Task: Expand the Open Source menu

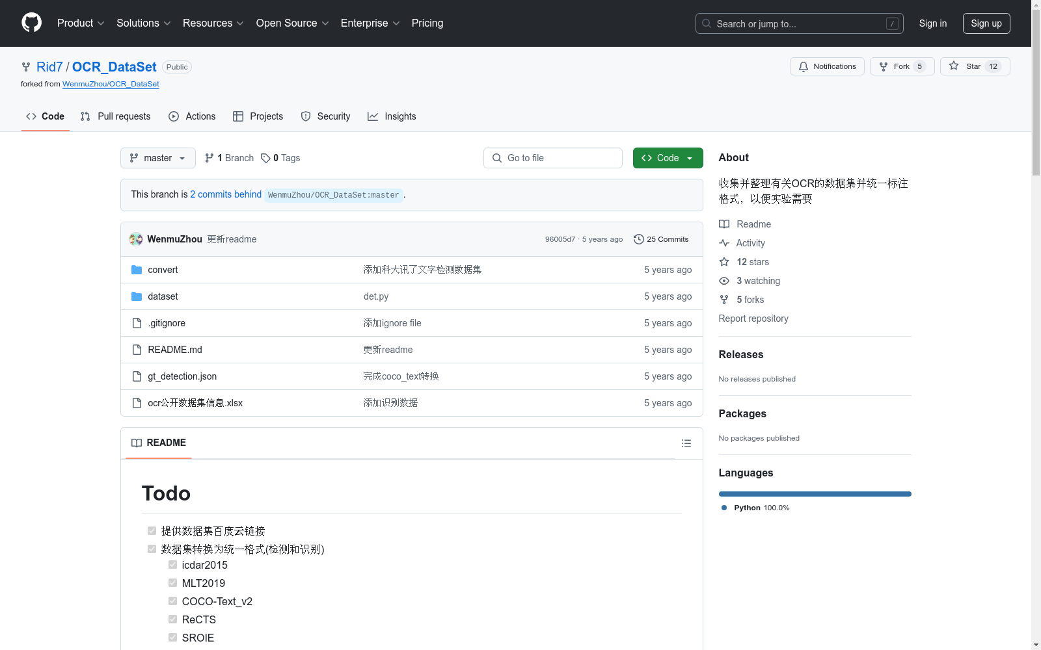Action: pos(293,23)
